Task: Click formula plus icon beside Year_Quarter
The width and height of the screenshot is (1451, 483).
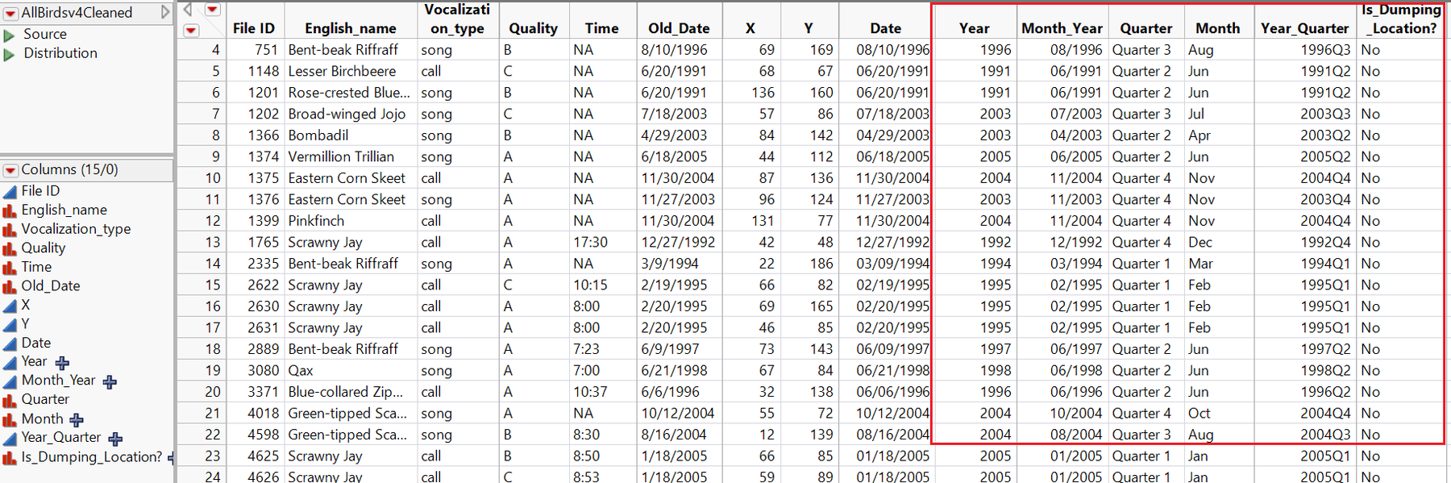Action: tap(115, 439)
